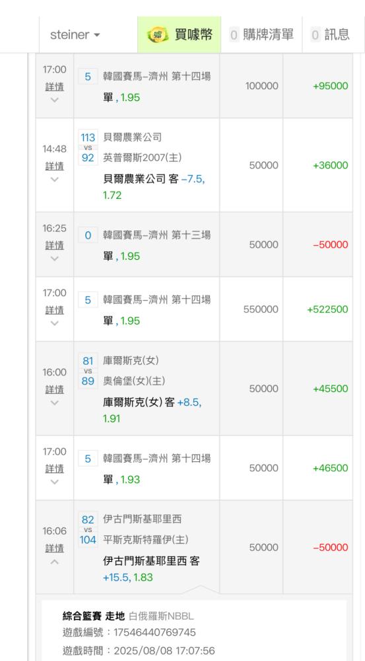The height and width of the screenshot is (661, 365).
Task: Open the steiner account dropdown
Action: [75, 34]
